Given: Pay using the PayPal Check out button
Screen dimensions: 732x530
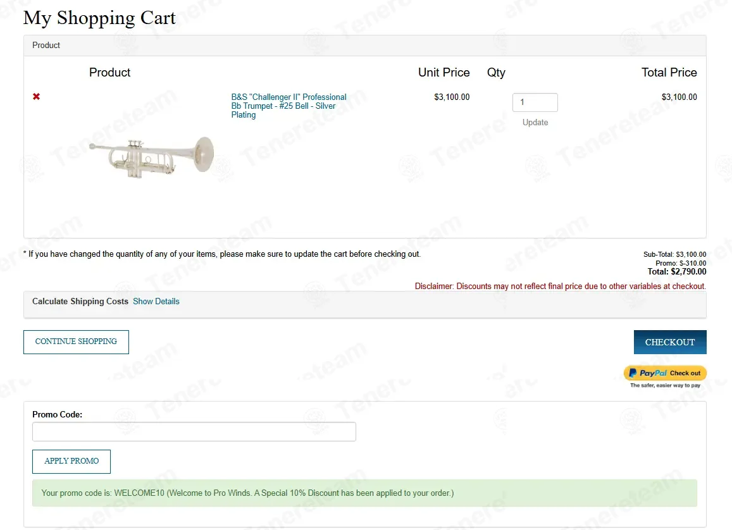Looking at the screenshot, I should click(x=665, y=373).
